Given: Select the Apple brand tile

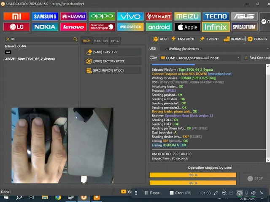Looking at the screenshot, I should (187, 27).
